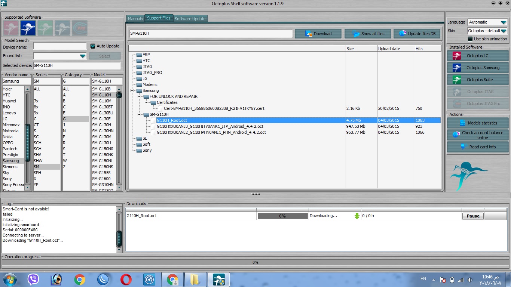Click the Octoplus JTAG installed software entry
The width and height of the screenshot is (511, 287).
pos(478,92)
